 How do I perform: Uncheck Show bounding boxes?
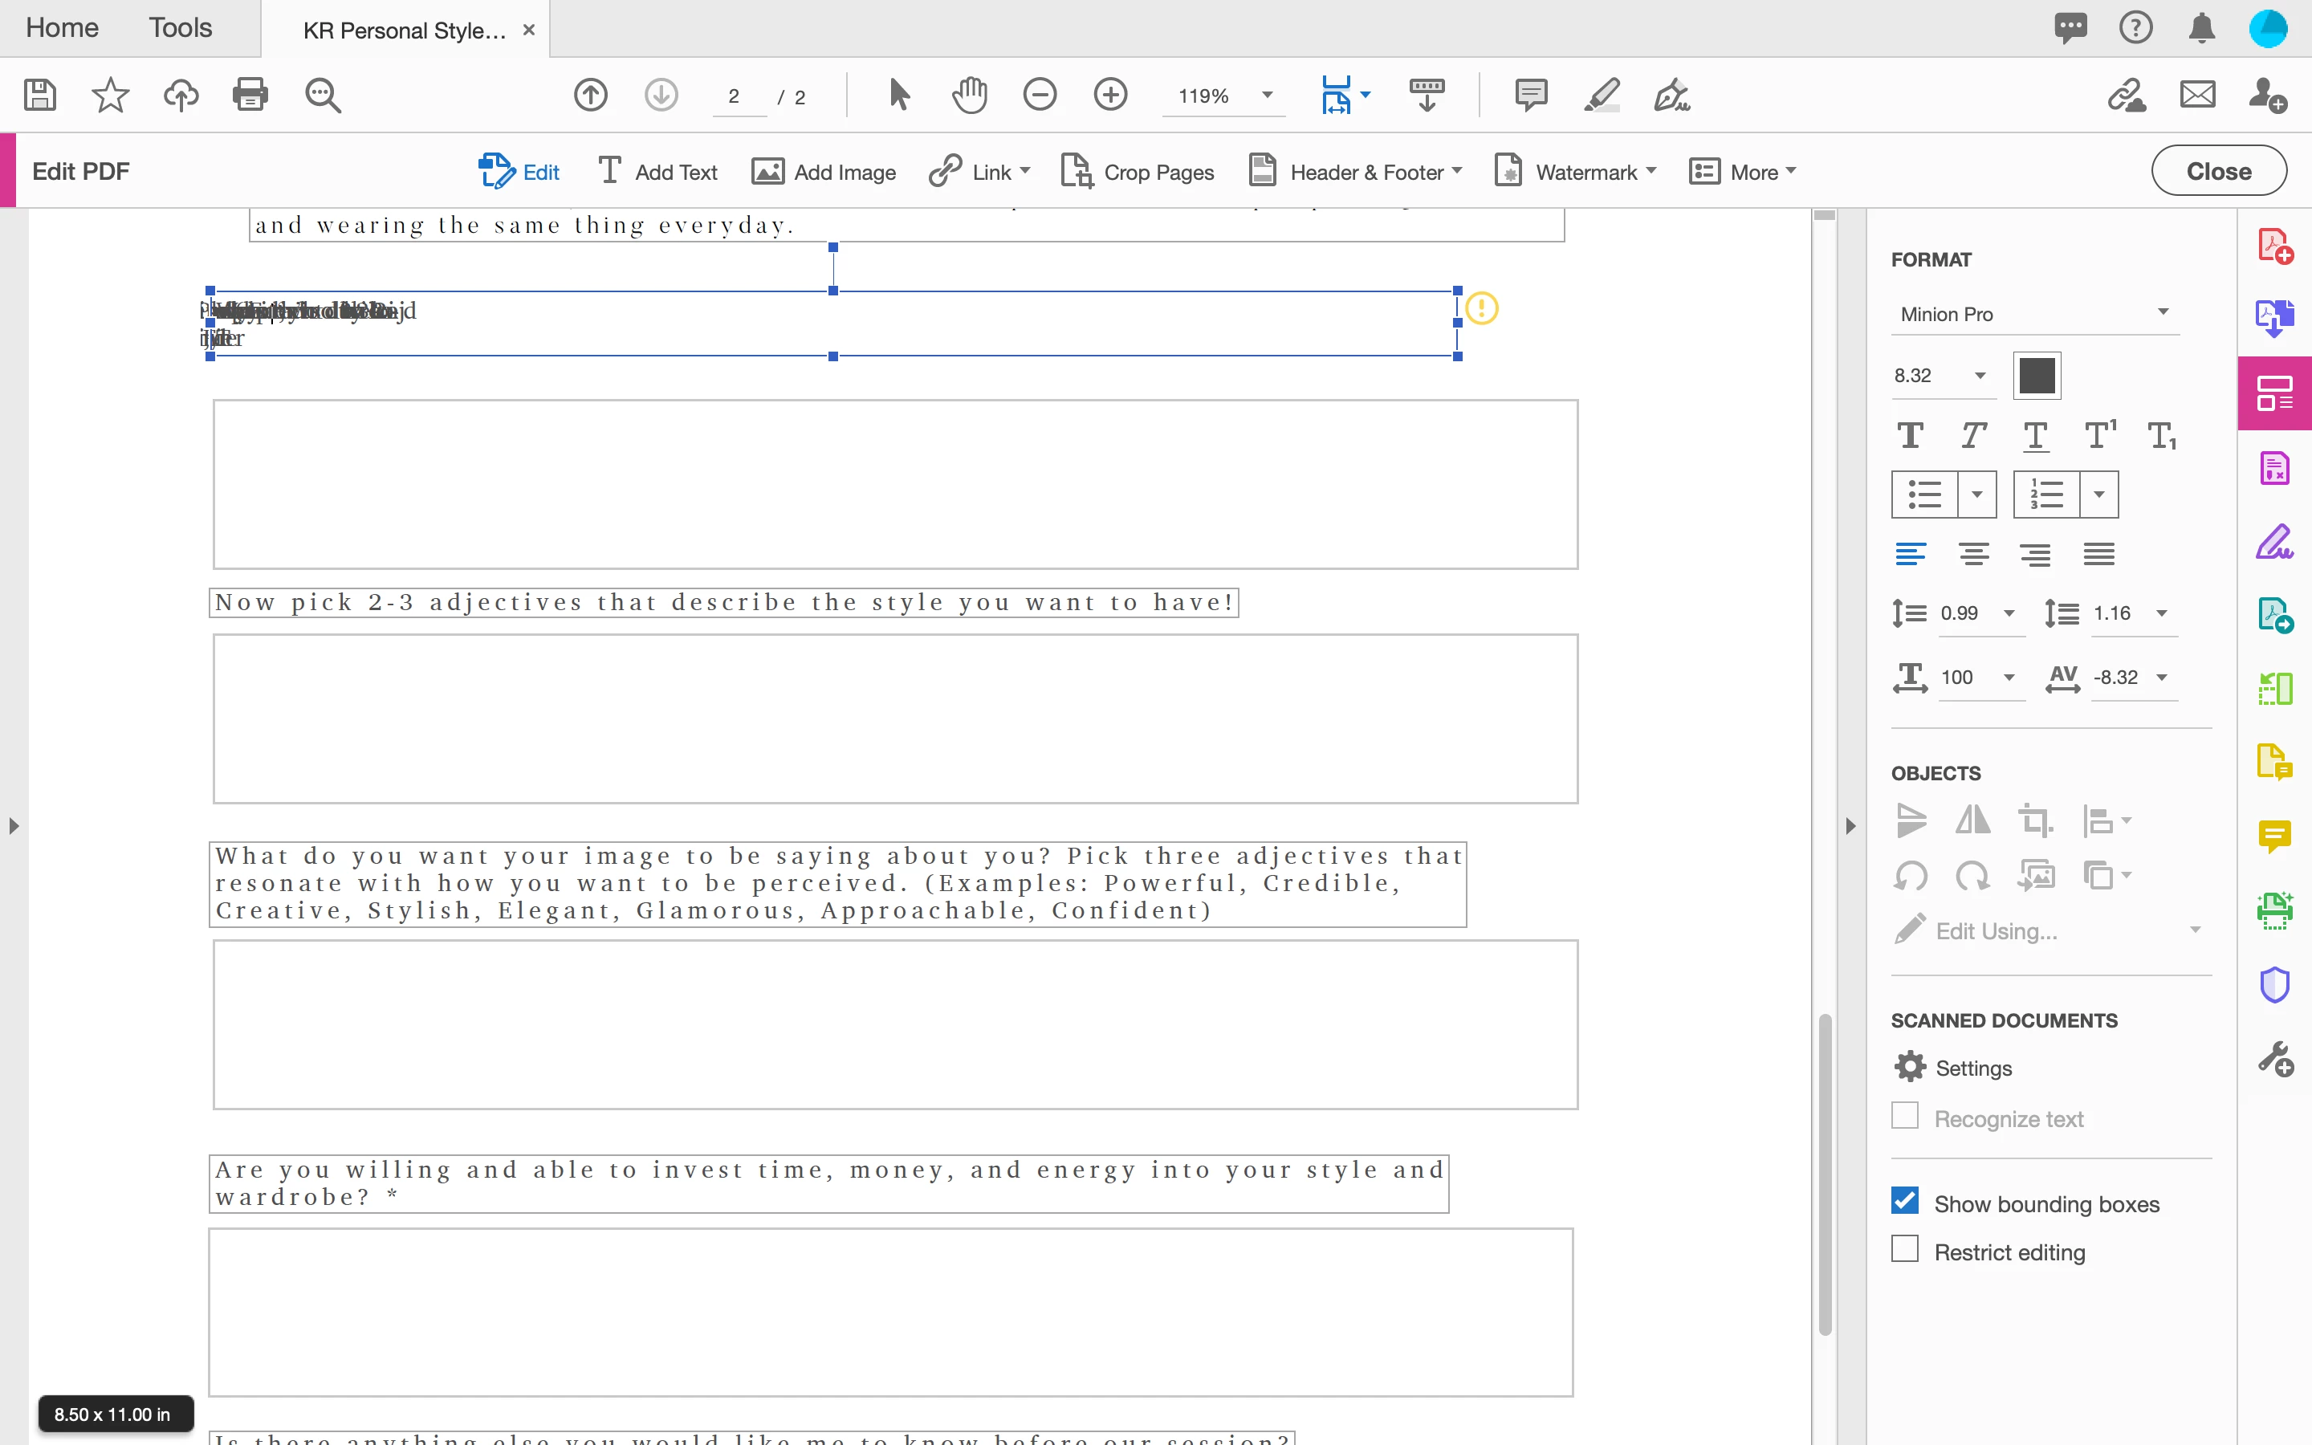pos(1905,1201)
